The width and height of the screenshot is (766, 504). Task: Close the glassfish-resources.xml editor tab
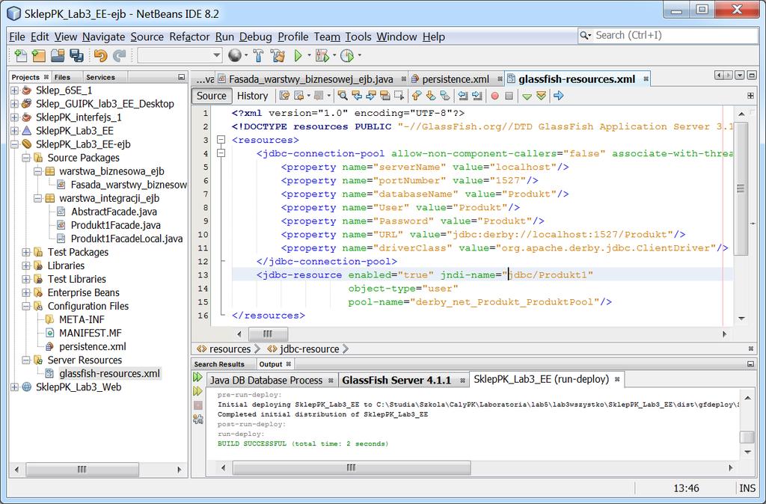click(646, 79)
